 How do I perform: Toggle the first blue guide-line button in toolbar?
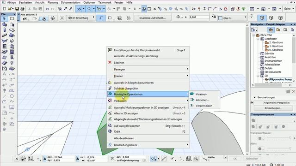pyautogui.click(x=79, y=9)
